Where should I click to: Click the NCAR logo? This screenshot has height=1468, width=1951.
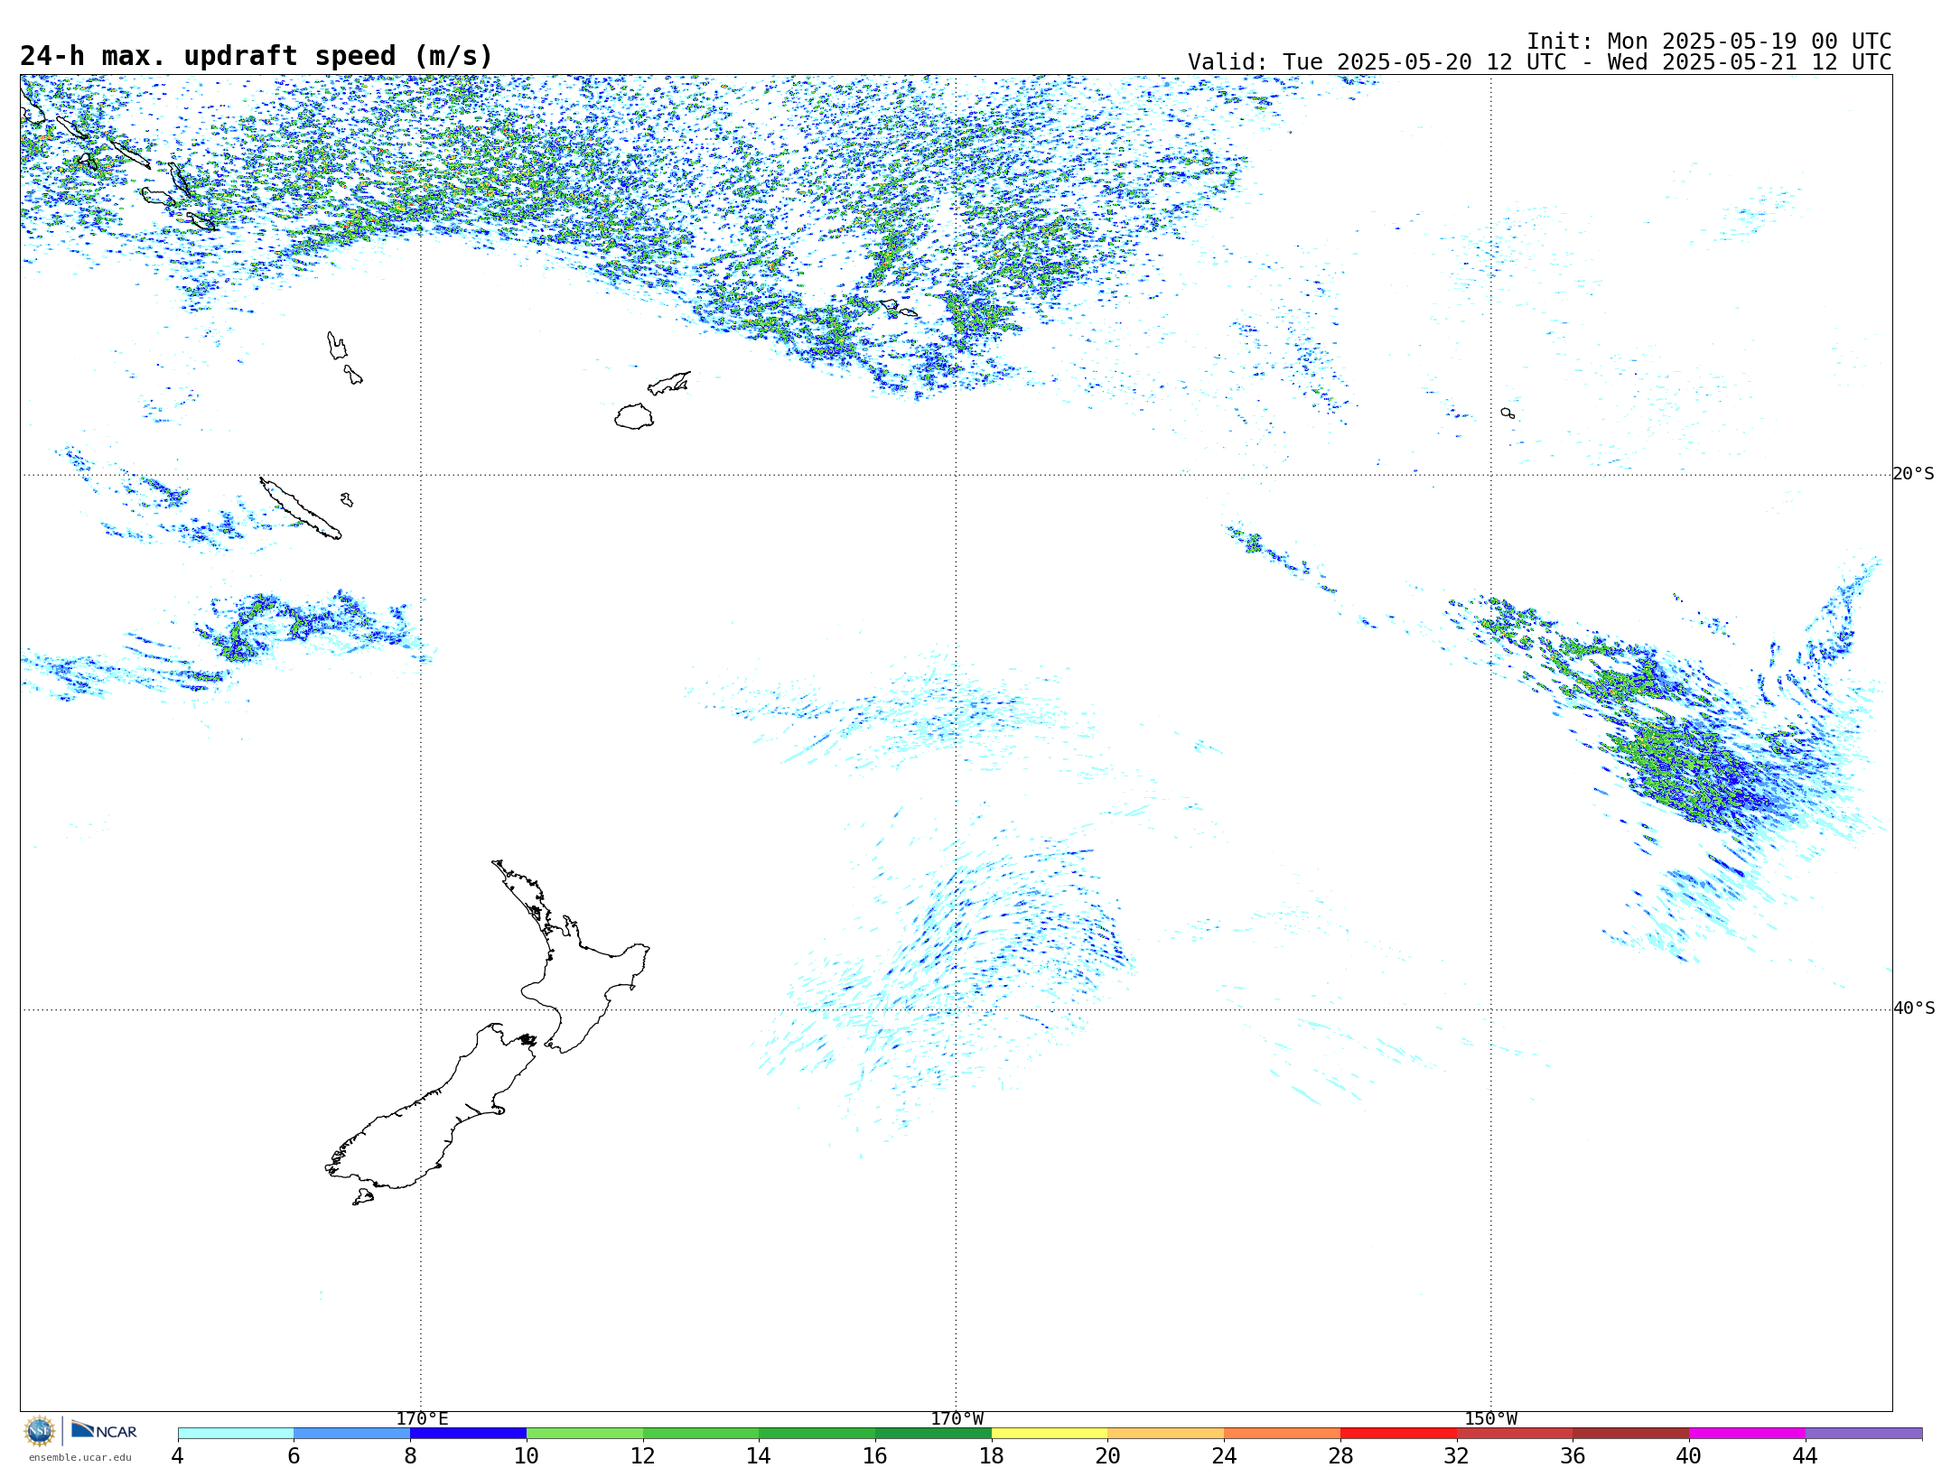click(104, 1430)
